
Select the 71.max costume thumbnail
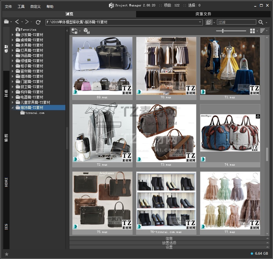[230, 66]
